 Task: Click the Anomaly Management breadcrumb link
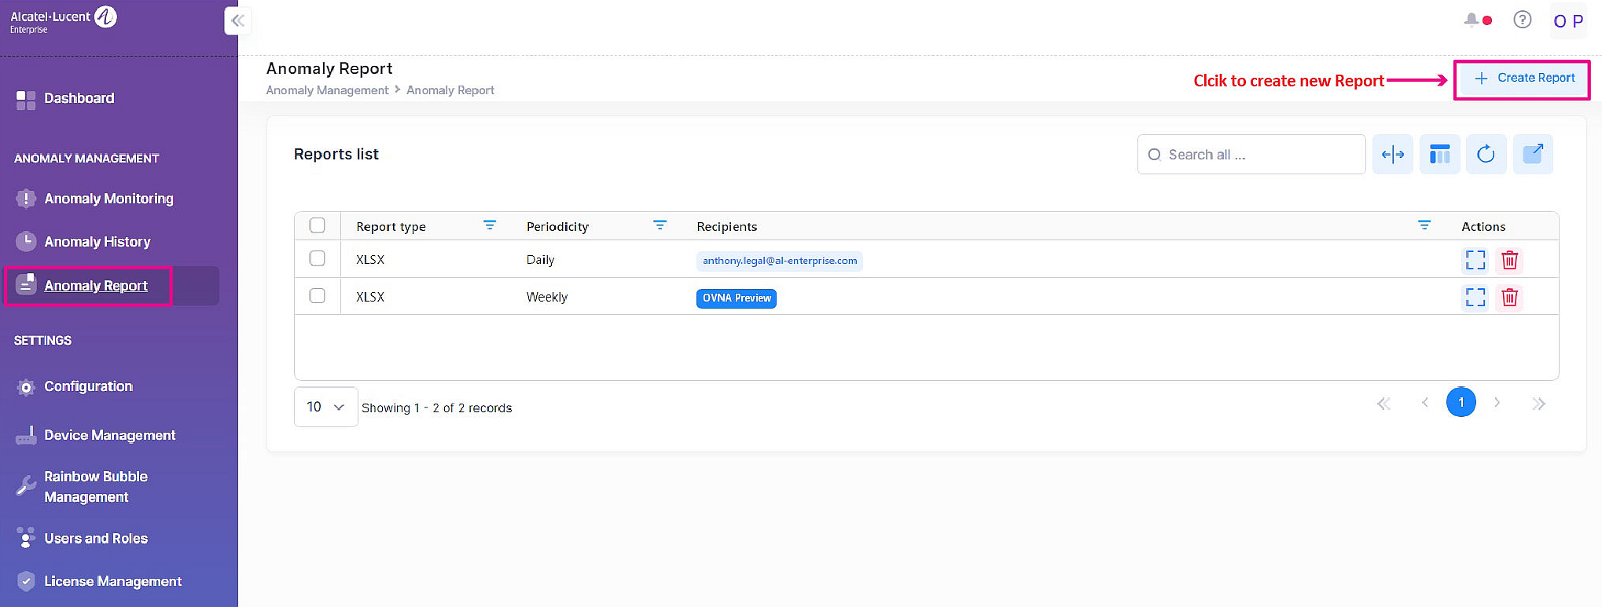(x=327, y=90)
